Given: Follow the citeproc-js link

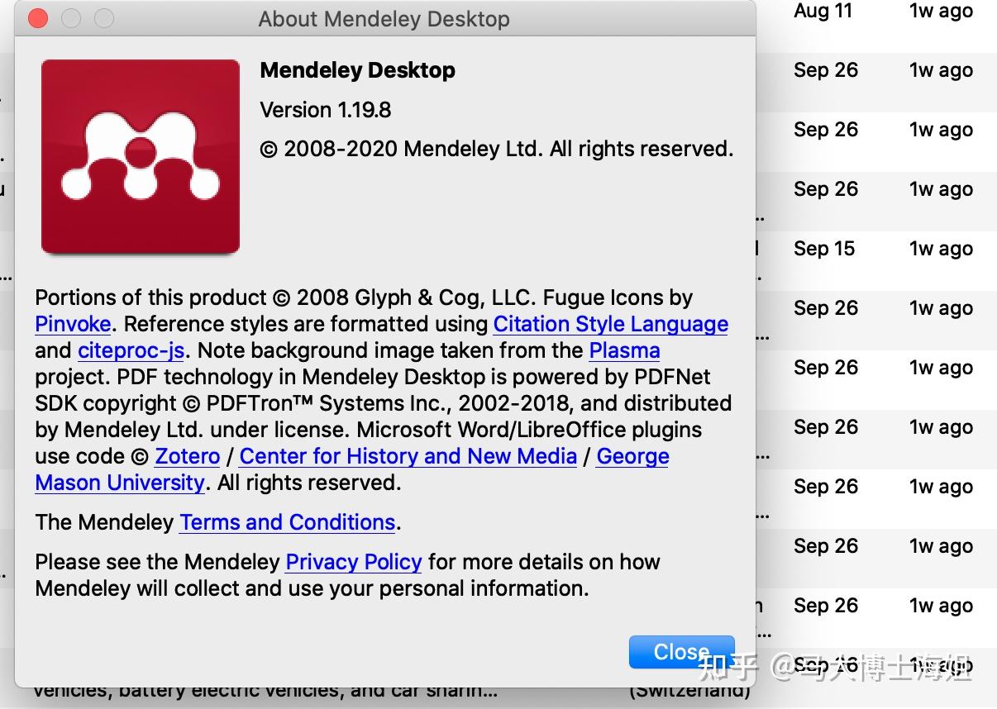Looking at the screenshot, I should click(x=131, y=350).
